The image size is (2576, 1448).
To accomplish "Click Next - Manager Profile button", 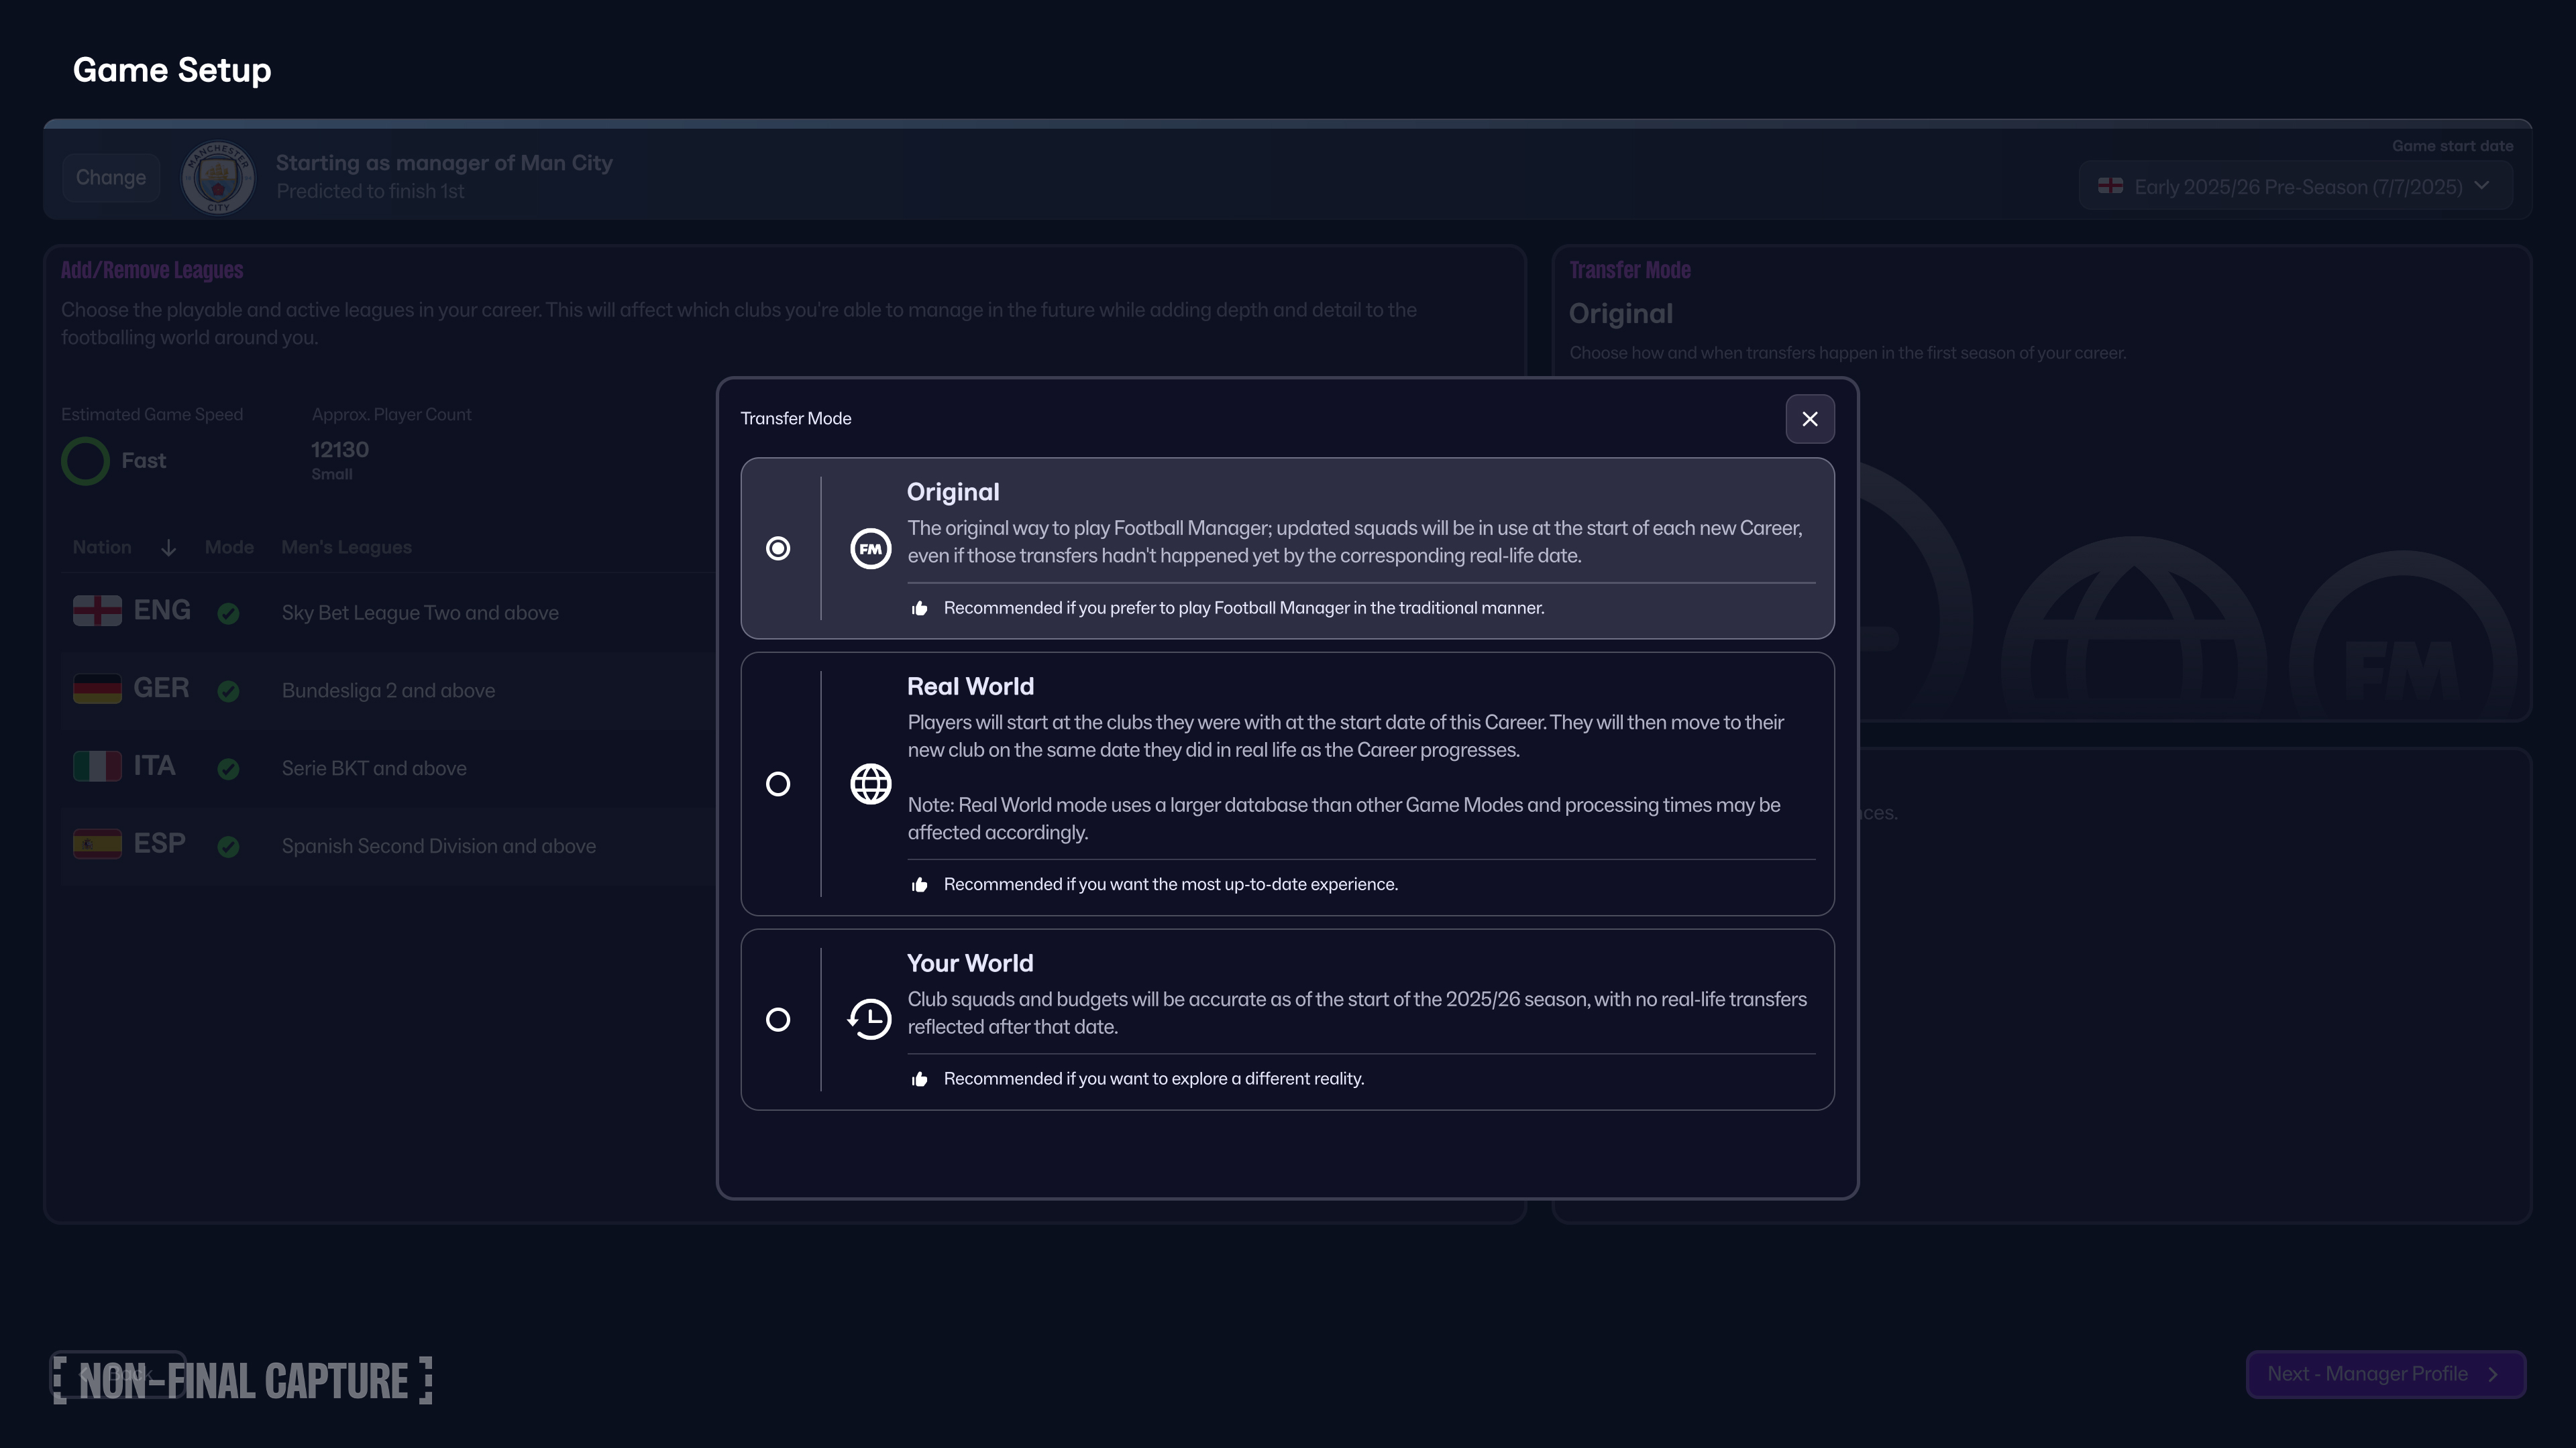I will click(2385, 1374).
